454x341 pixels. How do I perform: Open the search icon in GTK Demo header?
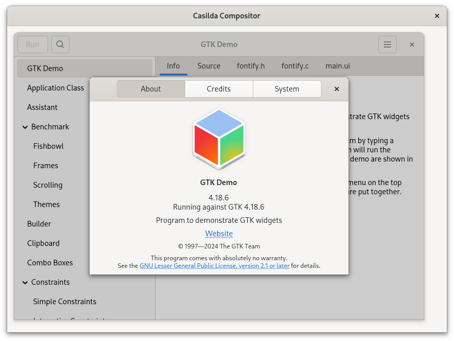60,44
